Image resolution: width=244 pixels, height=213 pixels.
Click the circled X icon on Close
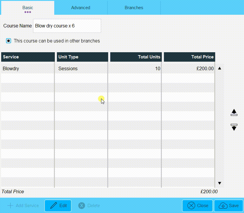coord(191,206)
